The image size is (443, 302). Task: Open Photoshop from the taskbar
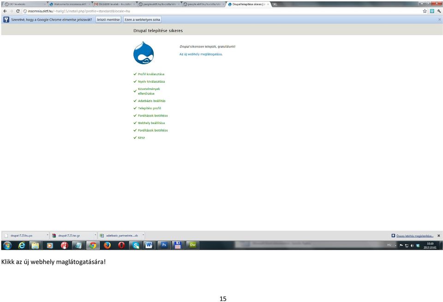click(x=164, y=245)
